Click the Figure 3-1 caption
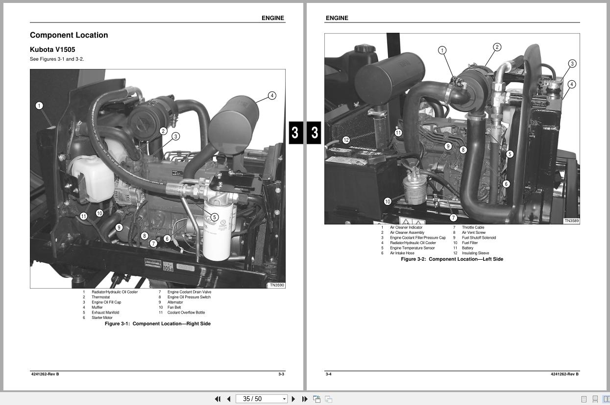The height and width of the screenshot is (405, 610). 158,324
